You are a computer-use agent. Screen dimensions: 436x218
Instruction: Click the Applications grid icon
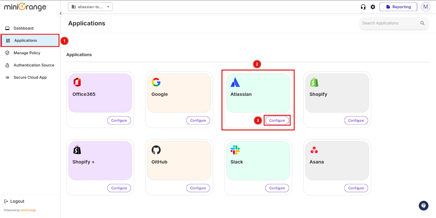coord(8,41)
